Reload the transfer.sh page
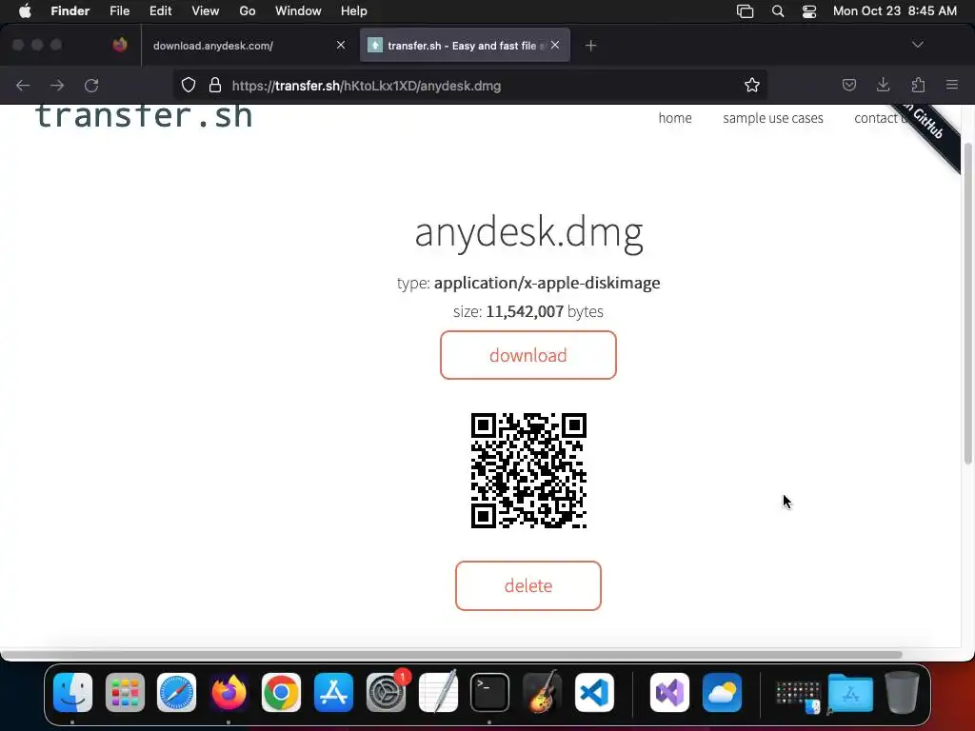 [x=91, y=85]
